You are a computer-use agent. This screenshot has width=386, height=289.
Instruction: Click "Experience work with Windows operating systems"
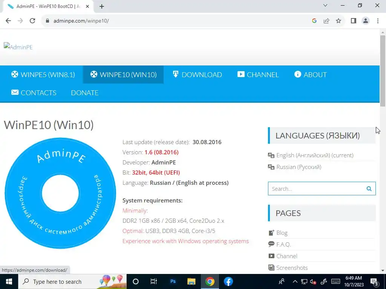click(185, 241)
